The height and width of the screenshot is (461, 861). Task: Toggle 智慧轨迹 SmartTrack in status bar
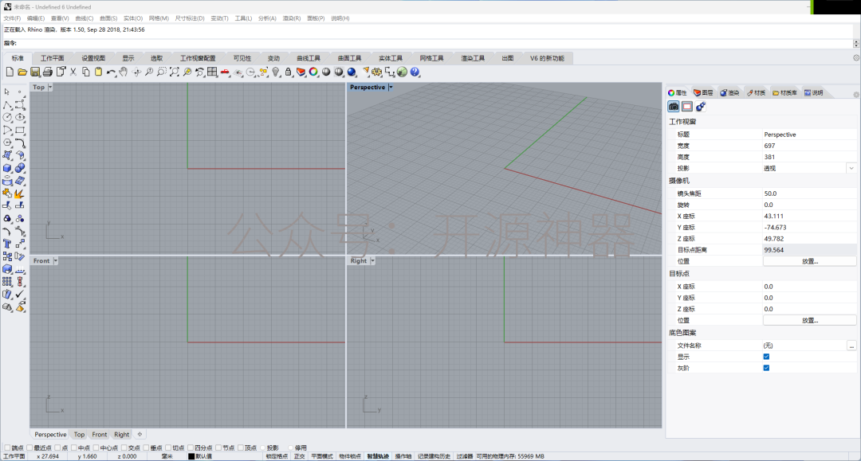point(378,456)
